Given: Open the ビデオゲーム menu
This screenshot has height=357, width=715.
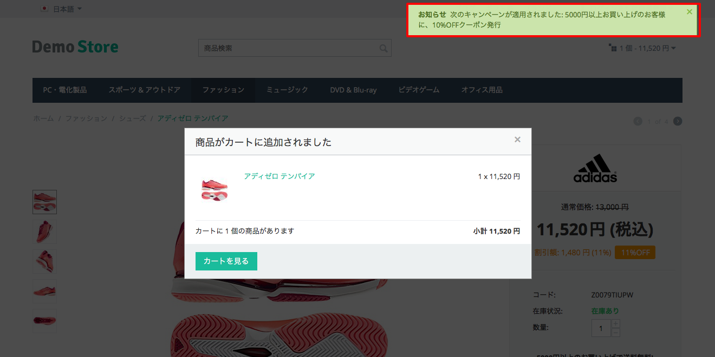Looking at the screenshot, I should 419,90.
